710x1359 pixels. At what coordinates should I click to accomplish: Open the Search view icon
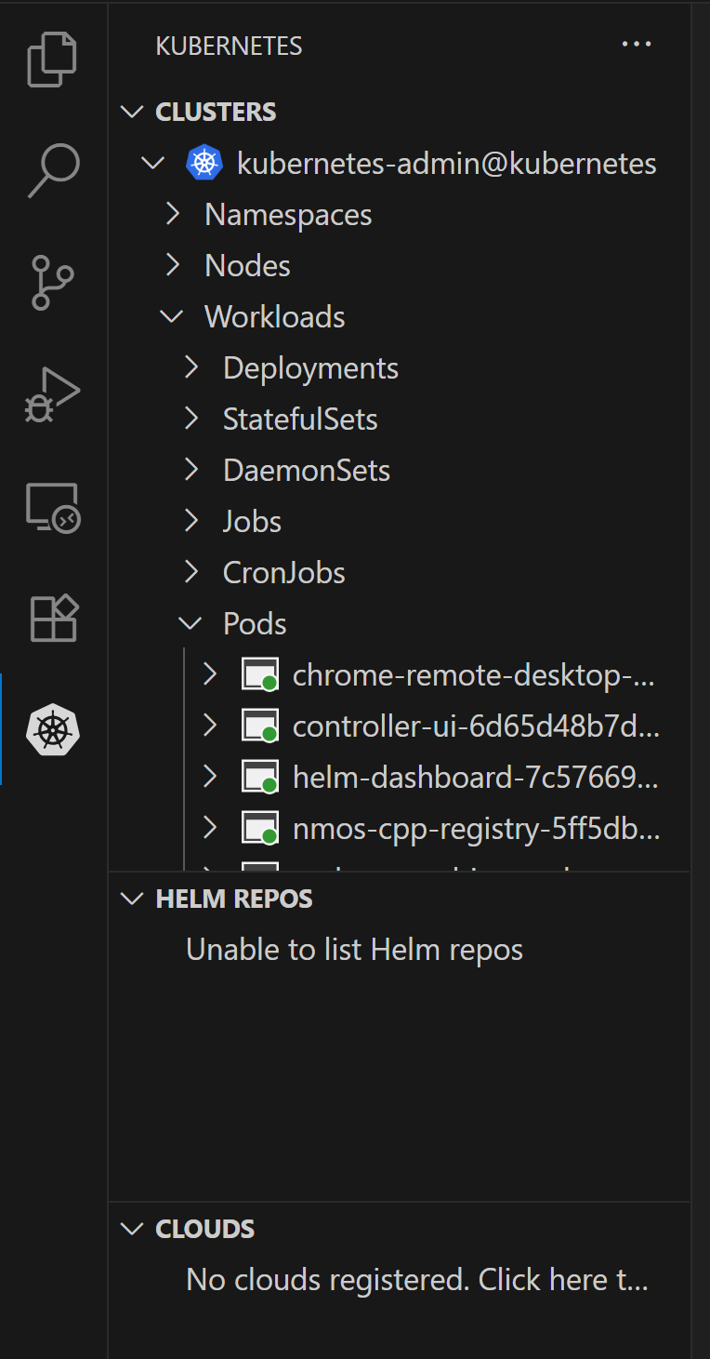53,170
